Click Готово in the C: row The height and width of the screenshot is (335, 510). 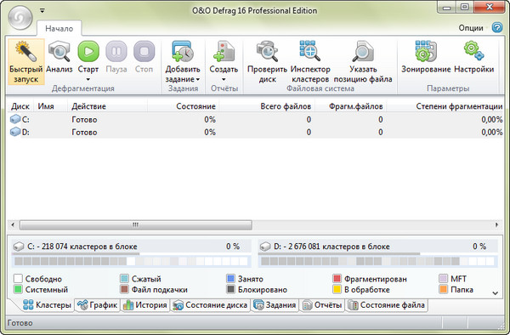[84, 120]
